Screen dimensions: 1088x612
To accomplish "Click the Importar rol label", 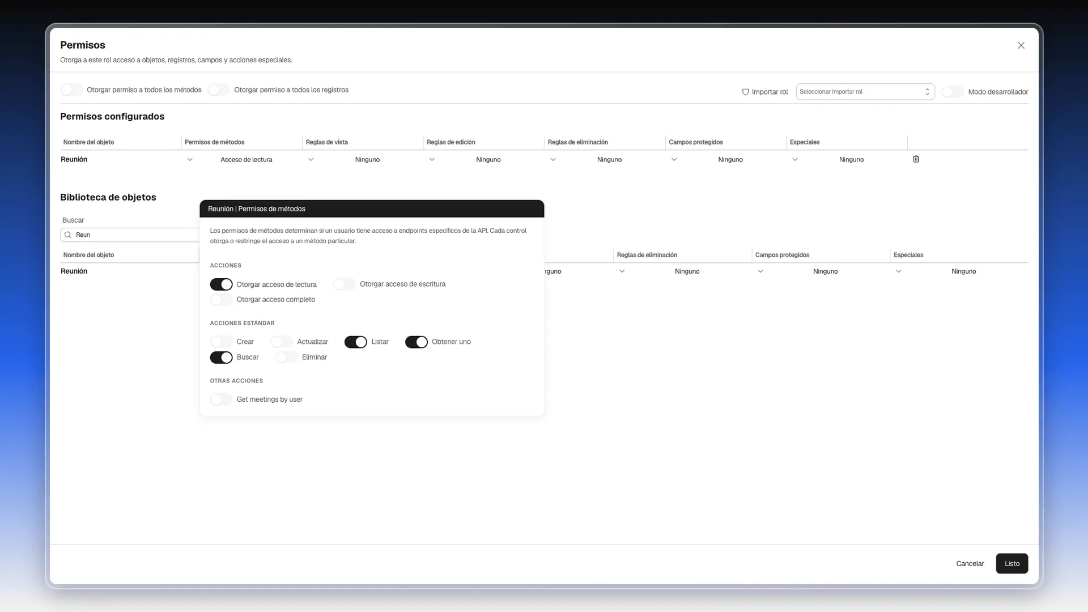I will pos(770,92).
